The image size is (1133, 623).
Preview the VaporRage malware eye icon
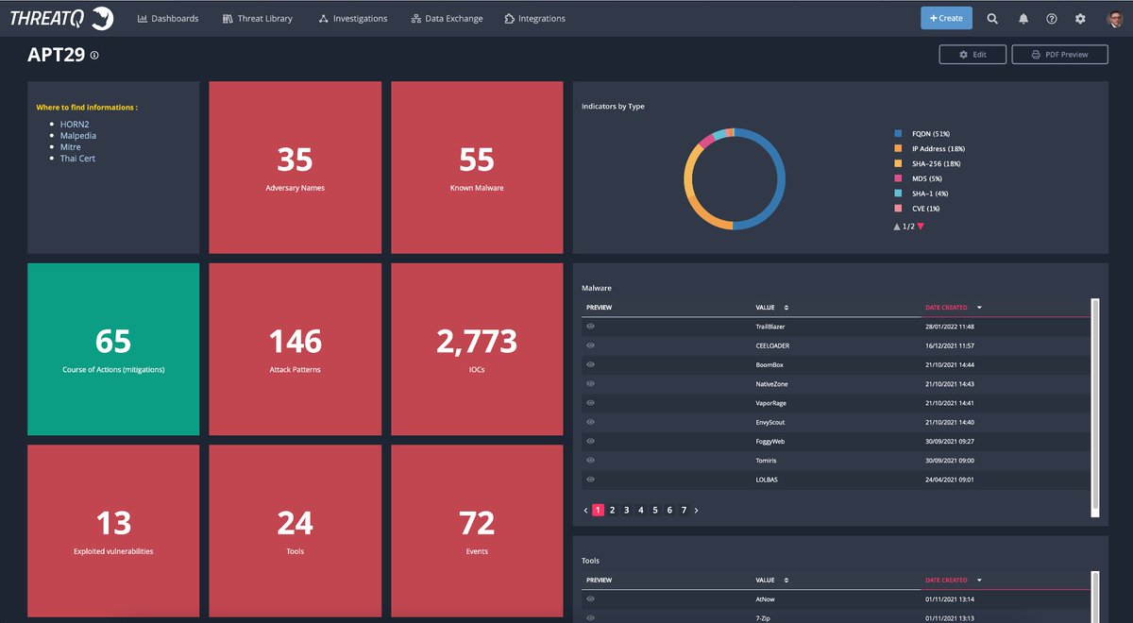coord(591,403)
